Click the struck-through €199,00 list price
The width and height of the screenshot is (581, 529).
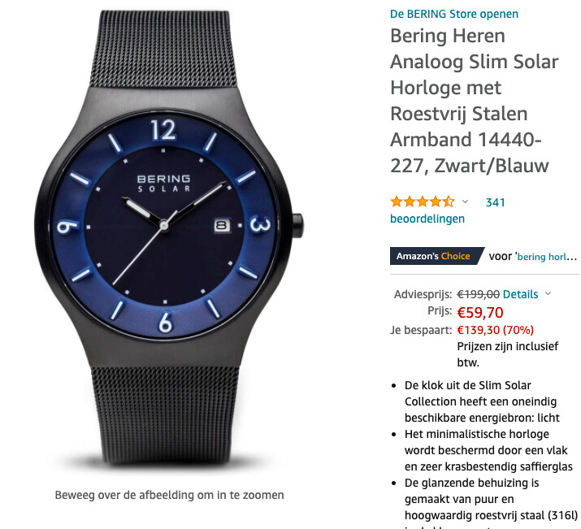point(478,294)
